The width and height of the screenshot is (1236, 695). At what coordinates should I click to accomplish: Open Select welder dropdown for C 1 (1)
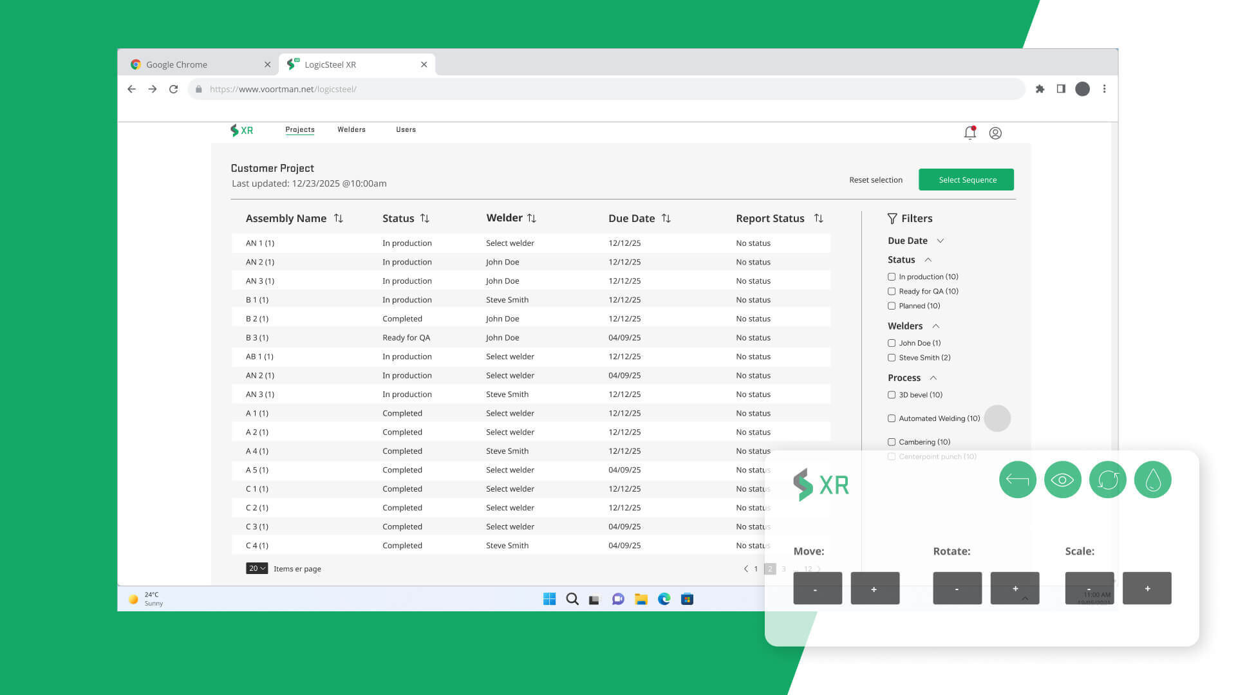coord(510,489)
